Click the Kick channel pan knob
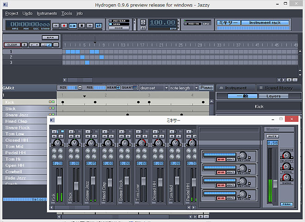 point(57,143)
